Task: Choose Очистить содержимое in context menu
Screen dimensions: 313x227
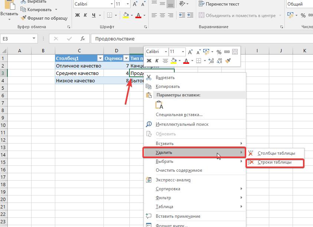Action: coord(195,170)
